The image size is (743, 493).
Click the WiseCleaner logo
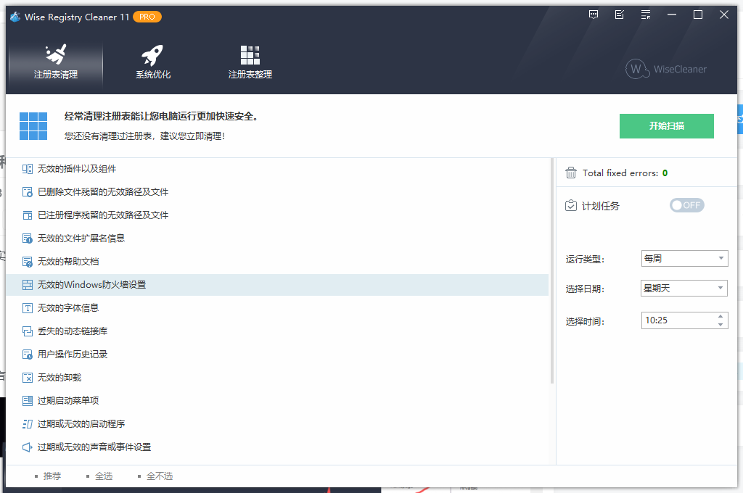tap(666, 69)
